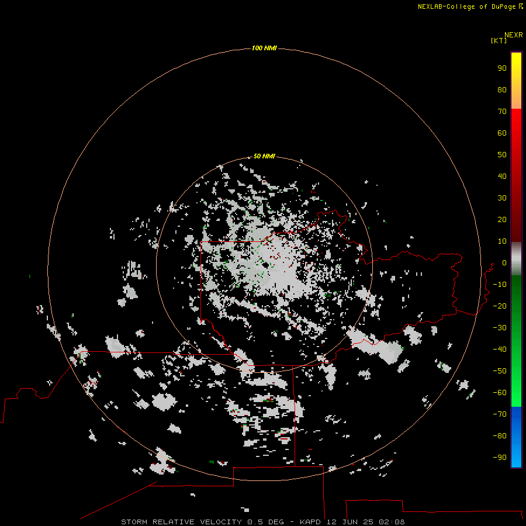This screenshot has width=526, height=526.
Task: Click the NEXR label above the color scale
Action: pos(514,35)
